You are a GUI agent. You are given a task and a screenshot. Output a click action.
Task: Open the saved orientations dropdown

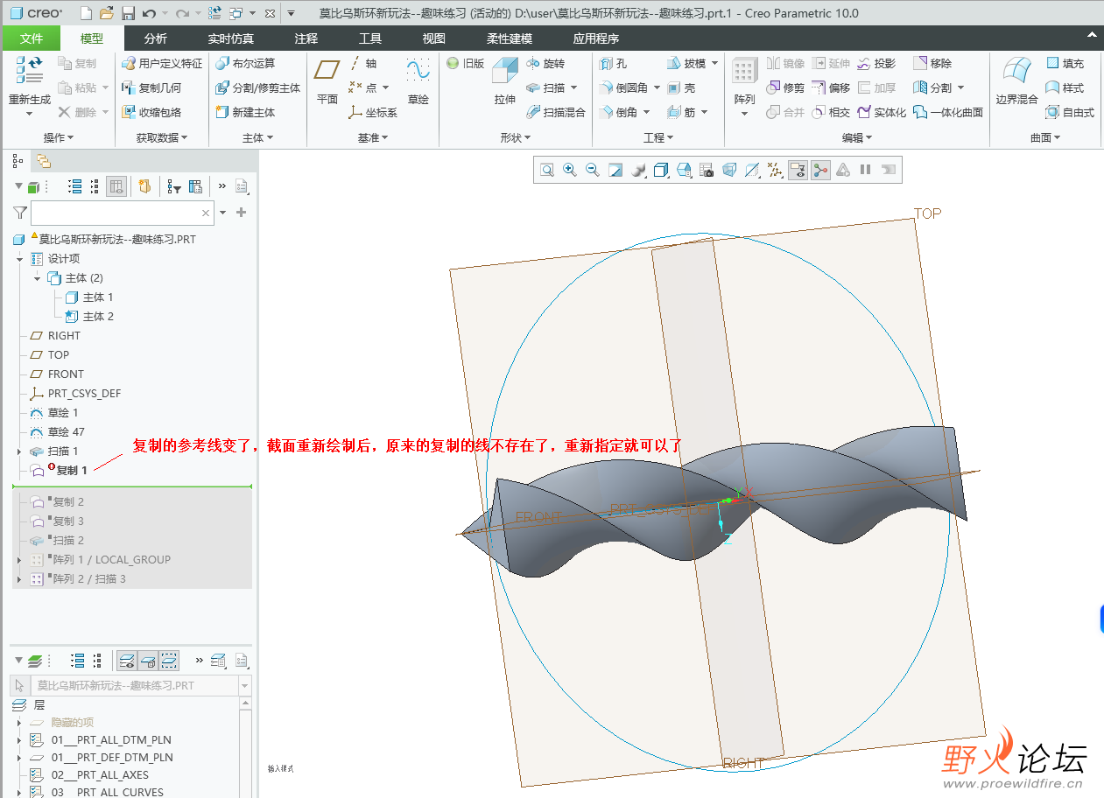(x=685, y=170)
